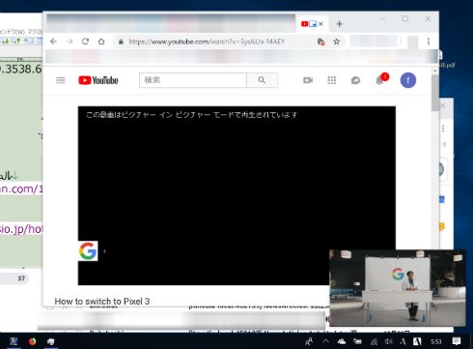Viewport: 473px width, 349px height.
Task: Reload the current page
Action: pyautogui.click(x=85, y=42)
